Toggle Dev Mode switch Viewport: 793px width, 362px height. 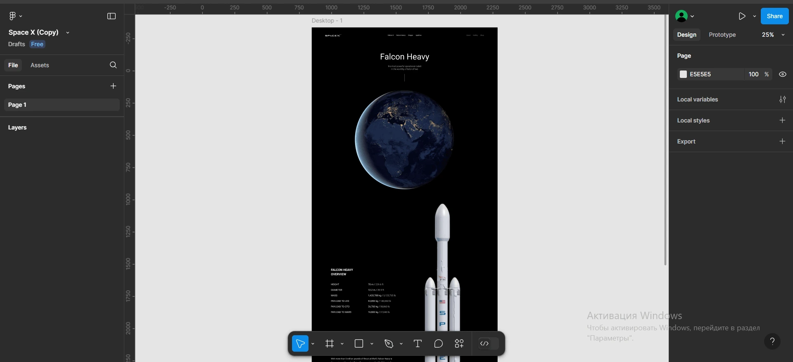(488, 343)
